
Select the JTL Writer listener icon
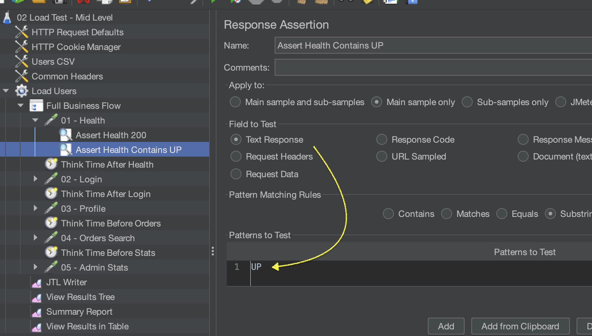click(36, 282)
